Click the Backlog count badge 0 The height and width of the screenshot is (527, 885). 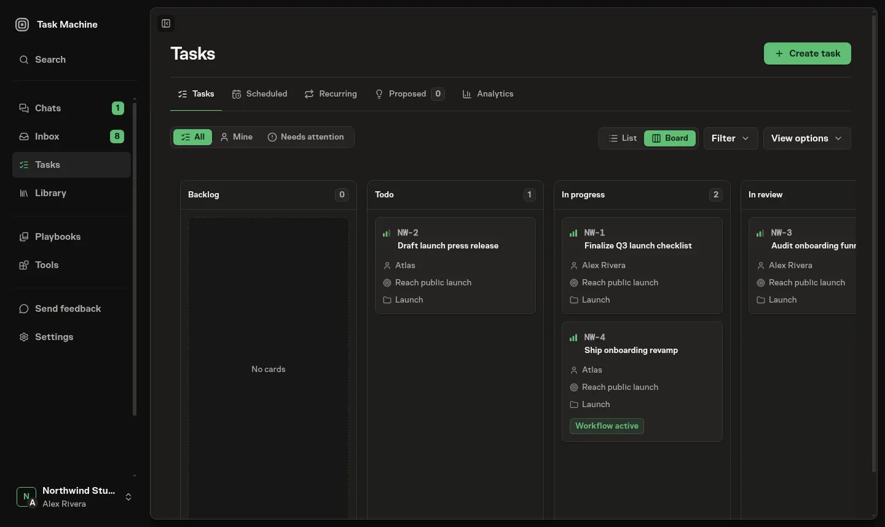(x=342, y=195)
